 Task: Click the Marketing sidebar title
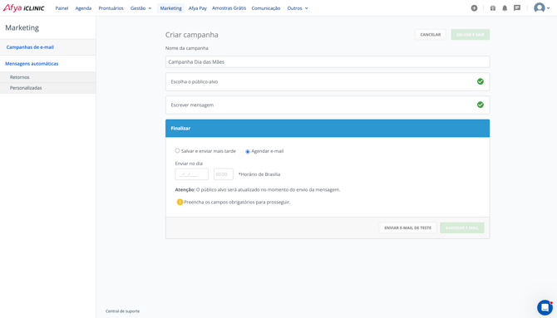[22, 27]
